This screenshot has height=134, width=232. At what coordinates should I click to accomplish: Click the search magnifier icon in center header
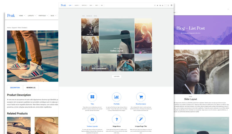click(168, 5)
